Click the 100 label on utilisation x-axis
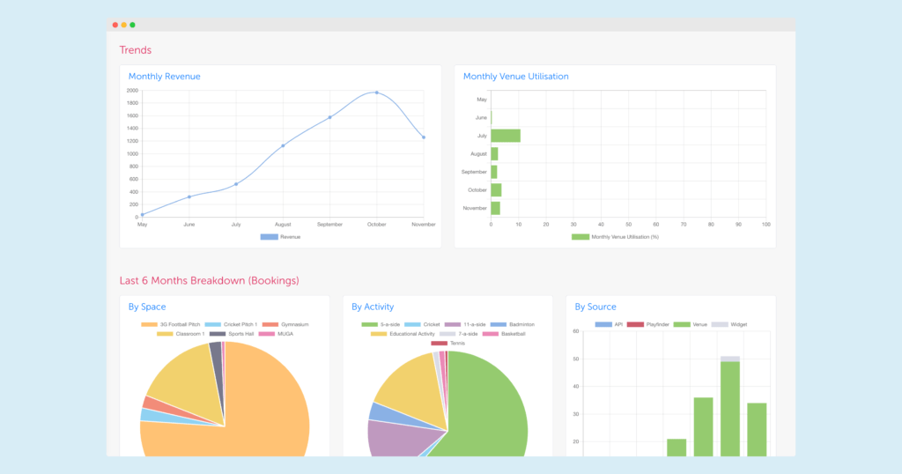The height and width of the screenshot is (474, 902). tap(765, 225)
